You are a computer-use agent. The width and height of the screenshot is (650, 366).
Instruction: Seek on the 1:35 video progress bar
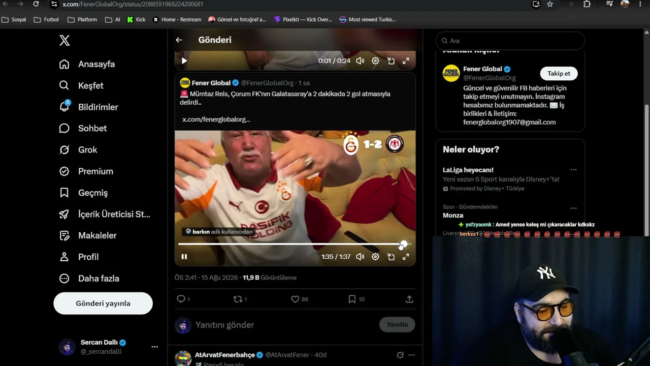[295, 245]
